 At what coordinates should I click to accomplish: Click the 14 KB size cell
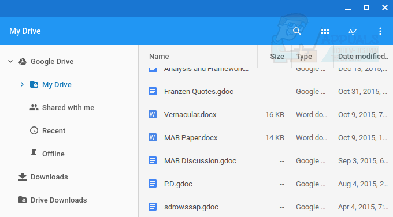pos(275,138)
